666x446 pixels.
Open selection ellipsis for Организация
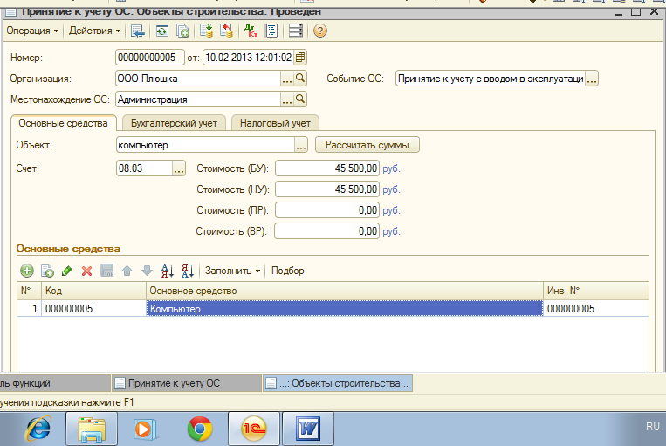(287, 79)
